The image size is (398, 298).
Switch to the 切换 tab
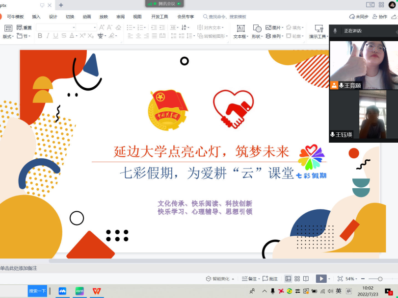click(x=70, y=17)
